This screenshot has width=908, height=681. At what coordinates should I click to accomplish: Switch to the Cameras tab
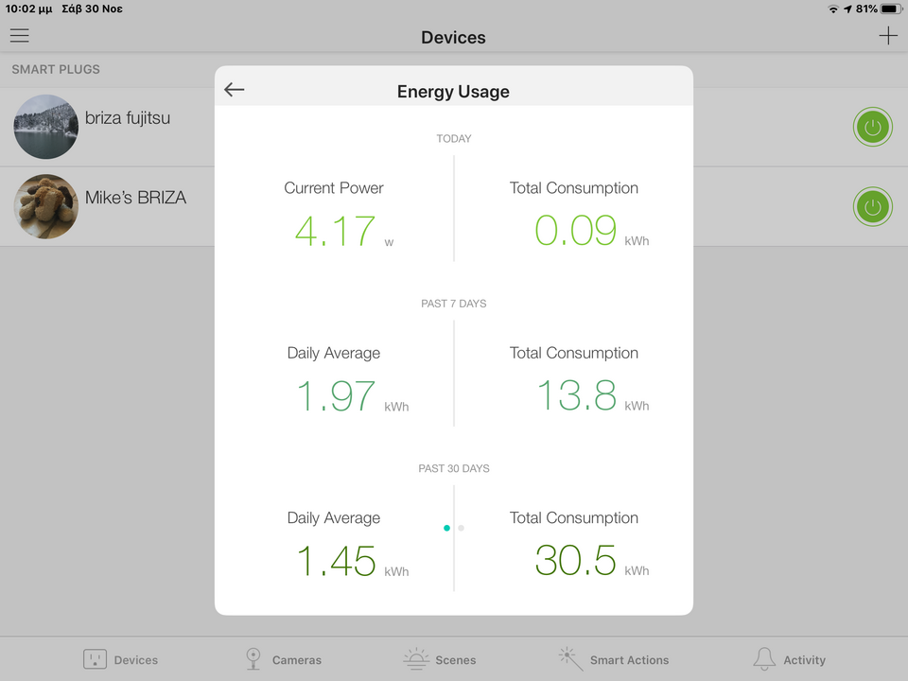[283, 659]
